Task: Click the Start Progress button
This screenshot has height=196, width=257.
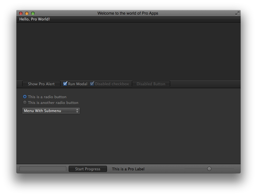Action: (x=88, y=169)
